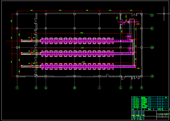
Task: Pick the crosshair marker outside the drawing border
Action: click(164, 14)
